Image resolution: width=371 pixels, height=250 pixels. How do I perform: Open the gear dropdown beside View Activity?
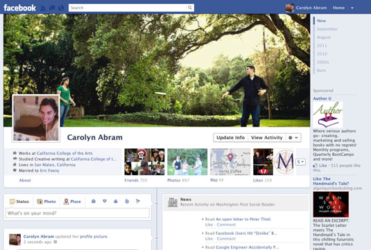tap(293, 138)
